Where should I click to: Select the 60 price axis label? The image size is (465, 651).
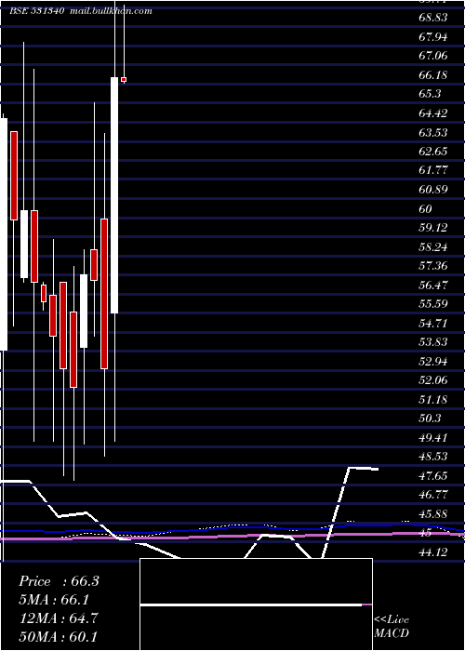[x=426, y=209]
